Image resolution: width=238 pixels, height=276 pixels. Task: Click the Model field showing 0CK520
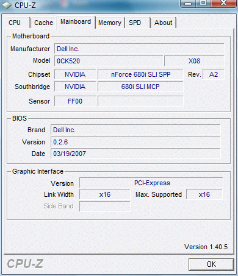[109, 61]
